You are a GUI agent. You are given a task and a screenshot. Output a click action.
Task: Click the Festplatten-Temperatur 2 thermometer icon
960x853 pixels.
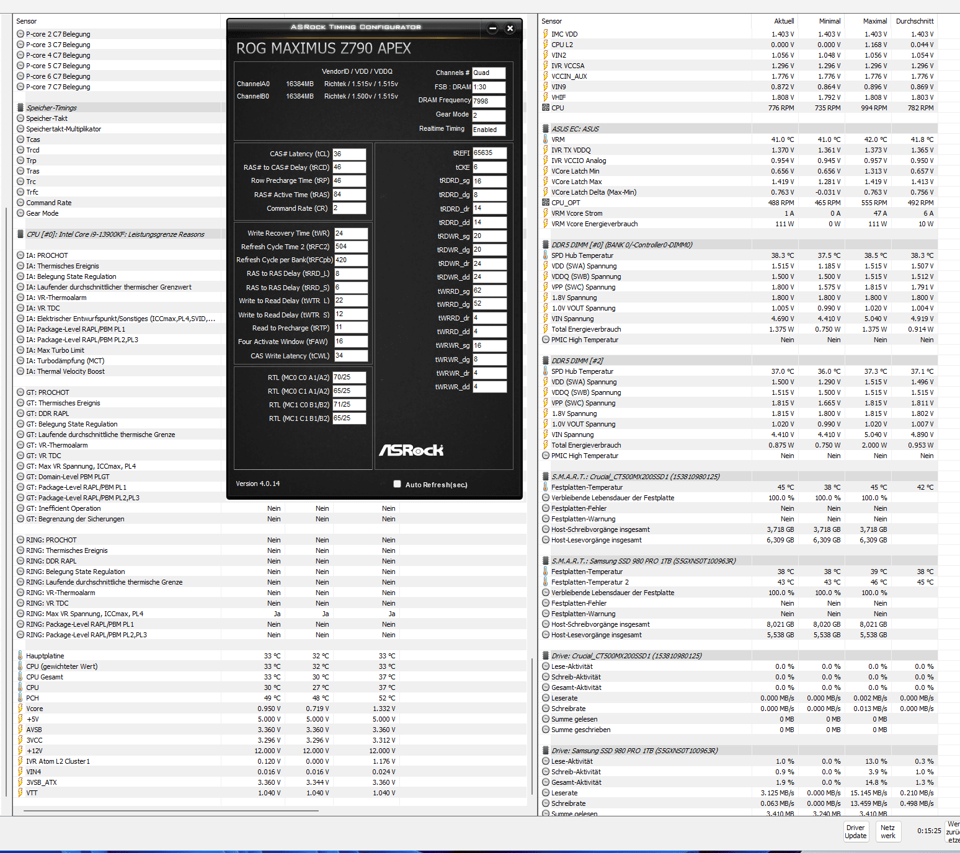click(x=546, y=582)
